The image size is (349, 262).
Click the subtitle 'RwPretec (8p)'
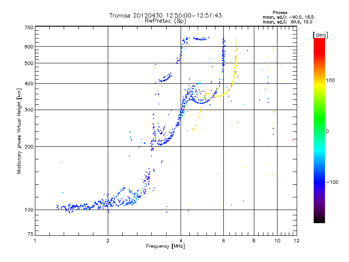(x=165, y=21)
